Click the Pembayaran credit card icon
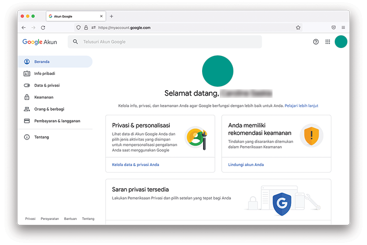367x245 pixels. [27, 121]
